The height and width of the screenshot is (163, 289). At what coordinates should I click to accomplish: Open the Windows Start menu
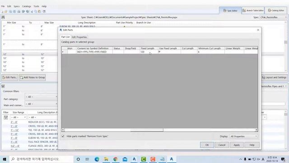point(5,159)
